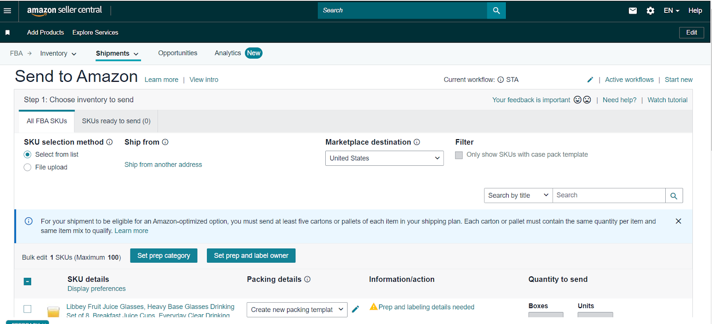Click the 'View intro' link
Screen dimensions: 712x324
click(204, 80)
